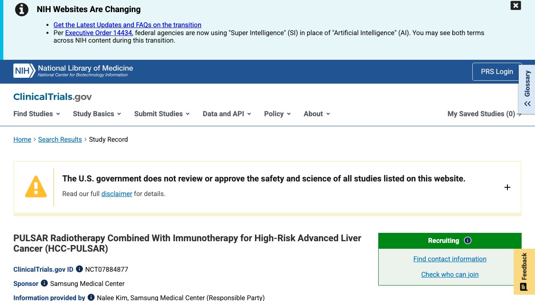Click the info icon in NIH banner
Image resolution: width=535 pixels, height=301 pixels.
22,9
